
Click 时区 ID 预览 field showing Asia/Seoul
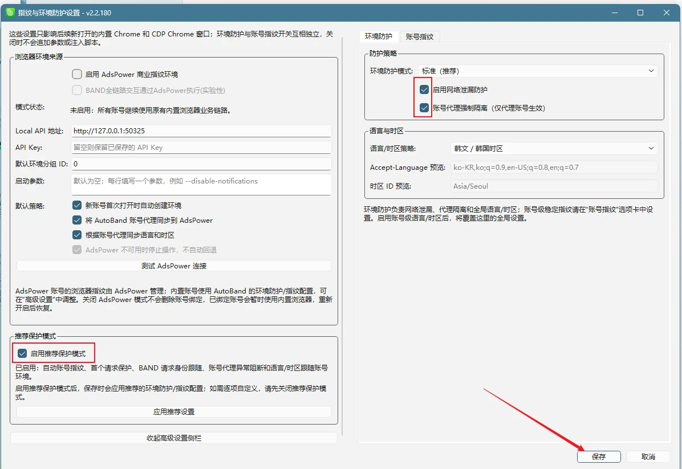coord(554,186)
